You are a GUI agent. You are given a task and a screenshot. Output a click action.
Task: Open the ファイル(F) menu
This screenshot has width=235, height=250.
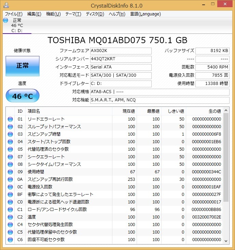[14, 14]
